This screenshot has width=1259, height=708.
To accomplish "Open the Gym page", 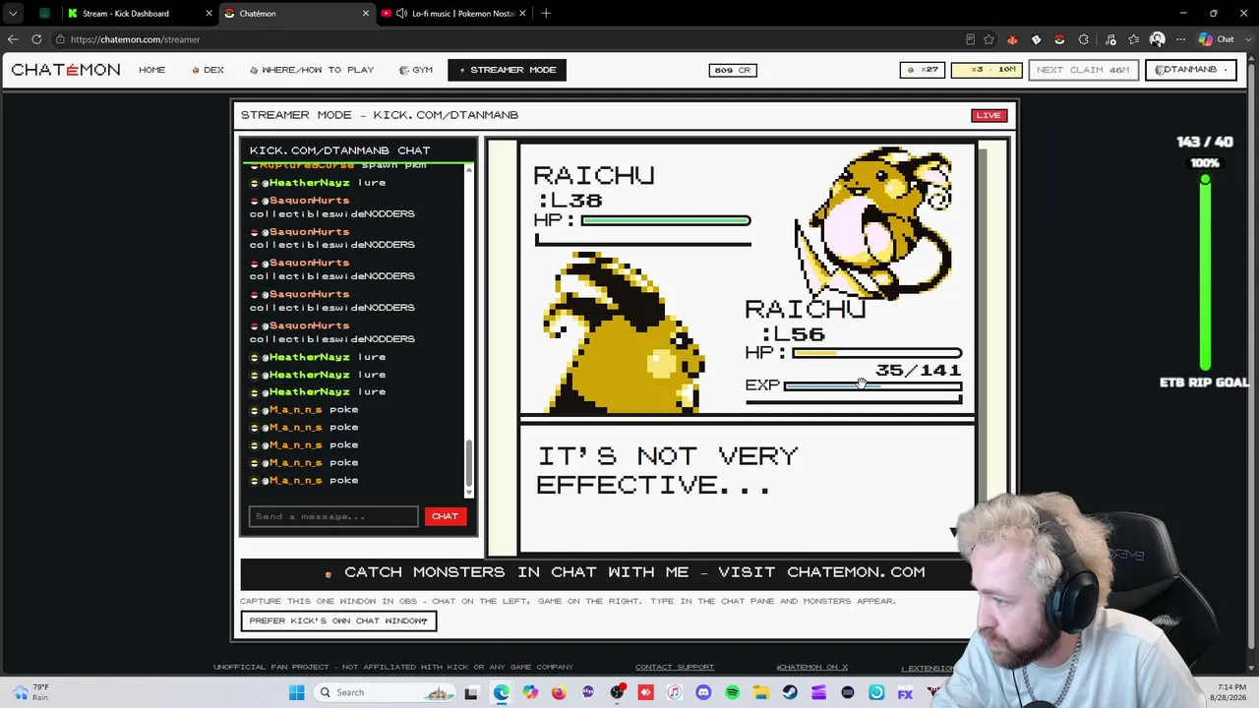I will click(416, 70).
